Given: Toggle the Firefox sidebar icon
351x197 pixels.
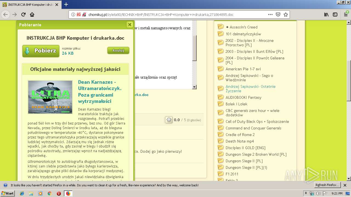Looking at the screenshot, I should pyautogui.click(x=335, y=15).
